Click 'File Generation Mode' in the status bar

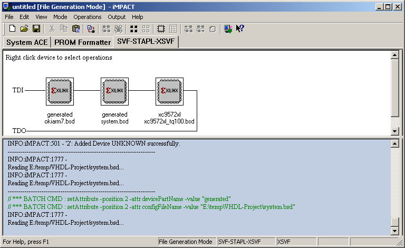(187, 242)
